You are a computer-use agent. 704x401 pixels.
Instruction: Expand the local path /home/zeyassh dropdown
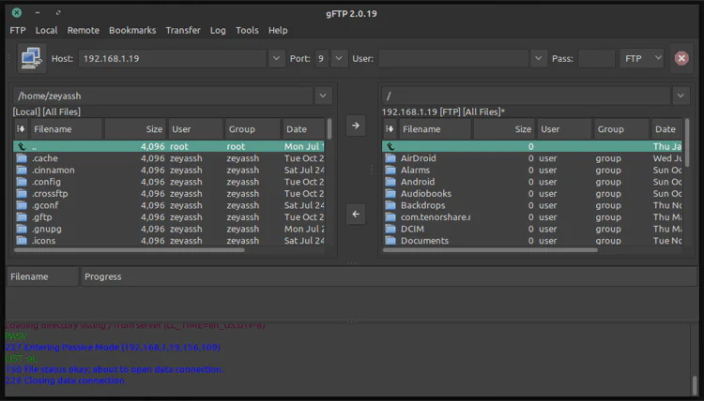click(323, 96)
